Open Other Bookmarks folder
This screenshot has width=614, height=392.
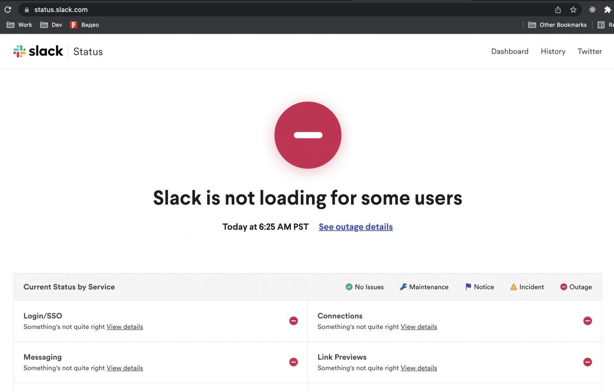click(x=557, y=25)
